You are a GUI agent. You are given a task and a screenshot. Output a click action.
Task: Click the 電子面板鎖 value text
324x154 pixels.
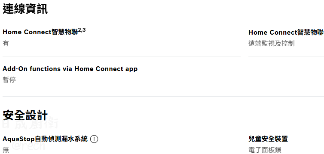pos(265,150)
